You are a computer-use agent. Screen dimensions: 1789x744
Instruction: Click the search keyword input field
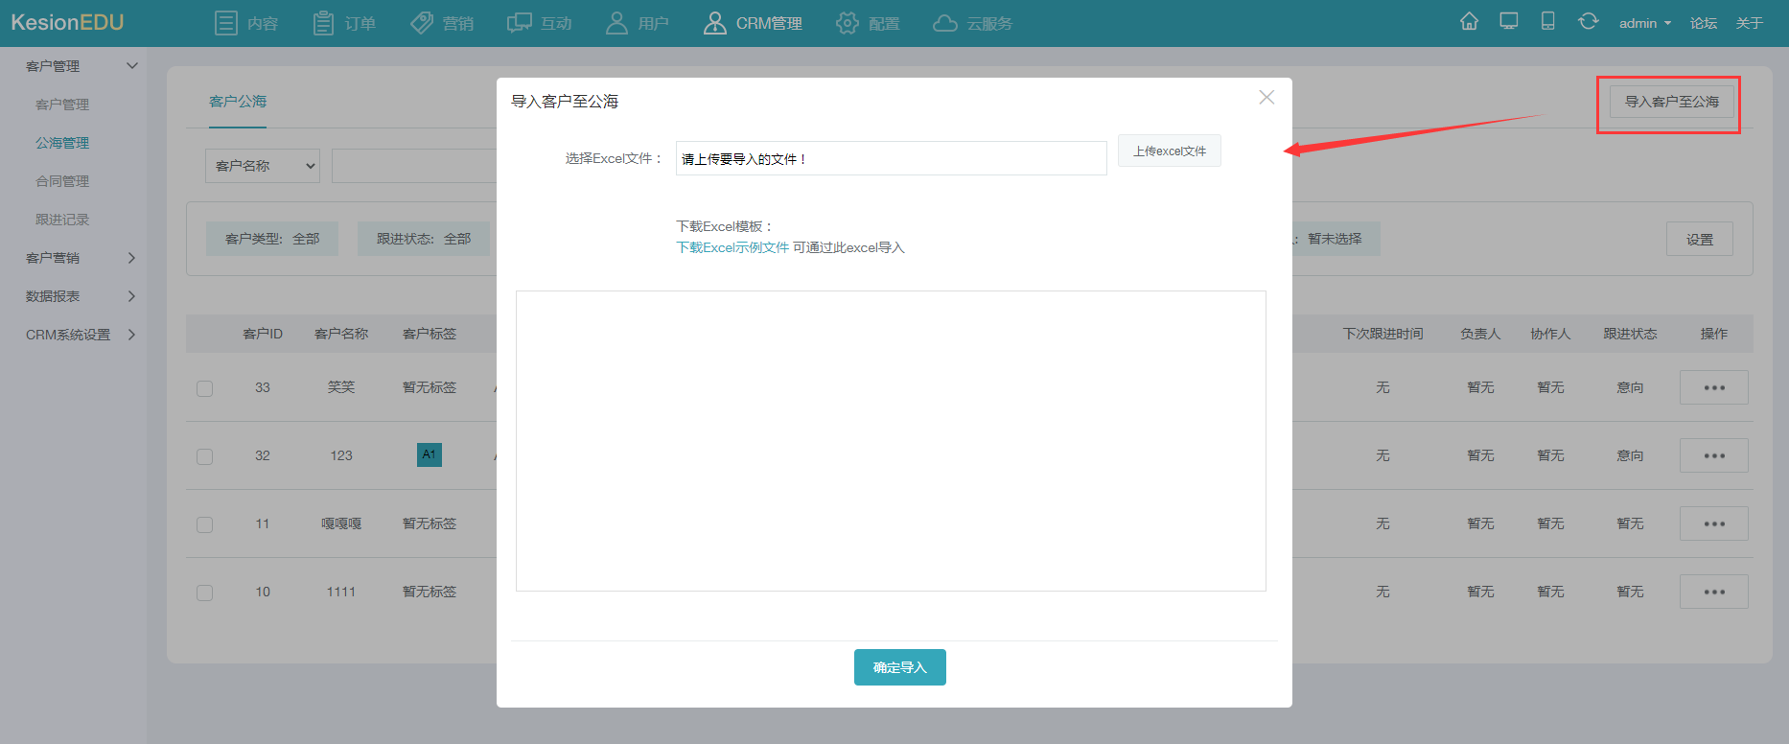point(414,166)
